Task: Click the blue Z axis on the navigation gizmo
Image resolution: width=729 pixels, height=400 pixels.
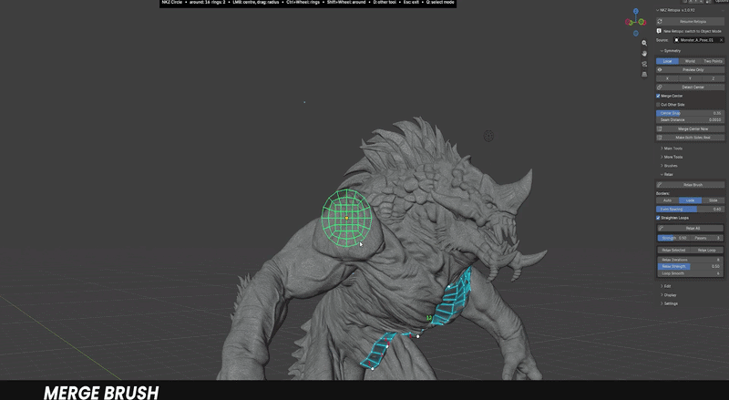Action: pos(635,11)
